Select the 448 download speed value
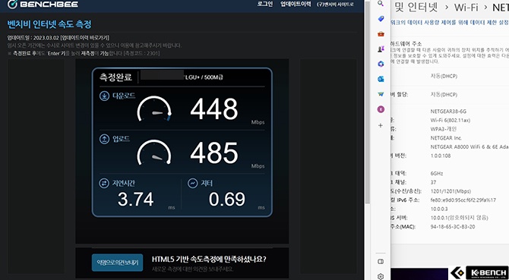Screen dimensions: 509x280 (214, 109)
